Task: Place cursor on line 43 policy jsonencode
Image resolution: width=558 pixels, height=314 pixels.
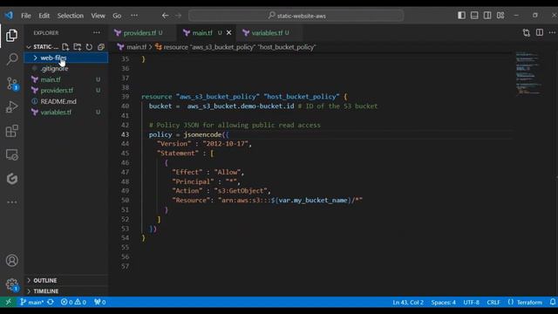Action: coord(189,134)
